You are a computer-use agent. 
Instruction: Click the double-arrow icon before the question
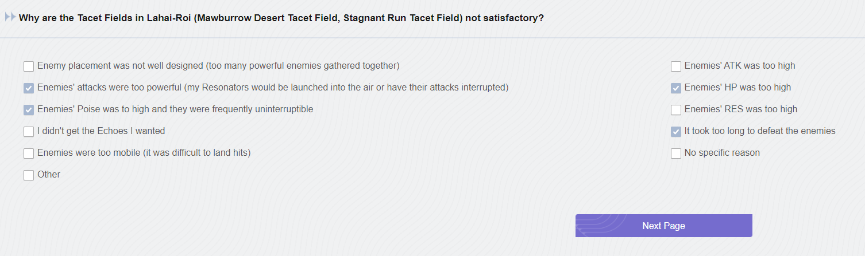[x=10, y=17]
